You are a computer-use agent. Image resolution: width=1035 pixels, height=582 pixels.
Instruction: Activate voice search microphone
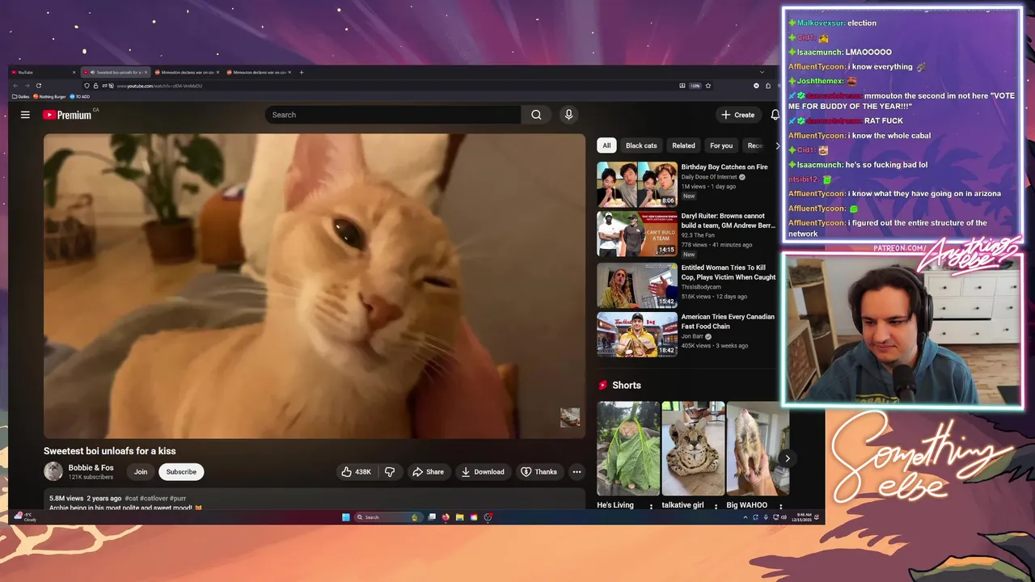[x=568, y=115]
